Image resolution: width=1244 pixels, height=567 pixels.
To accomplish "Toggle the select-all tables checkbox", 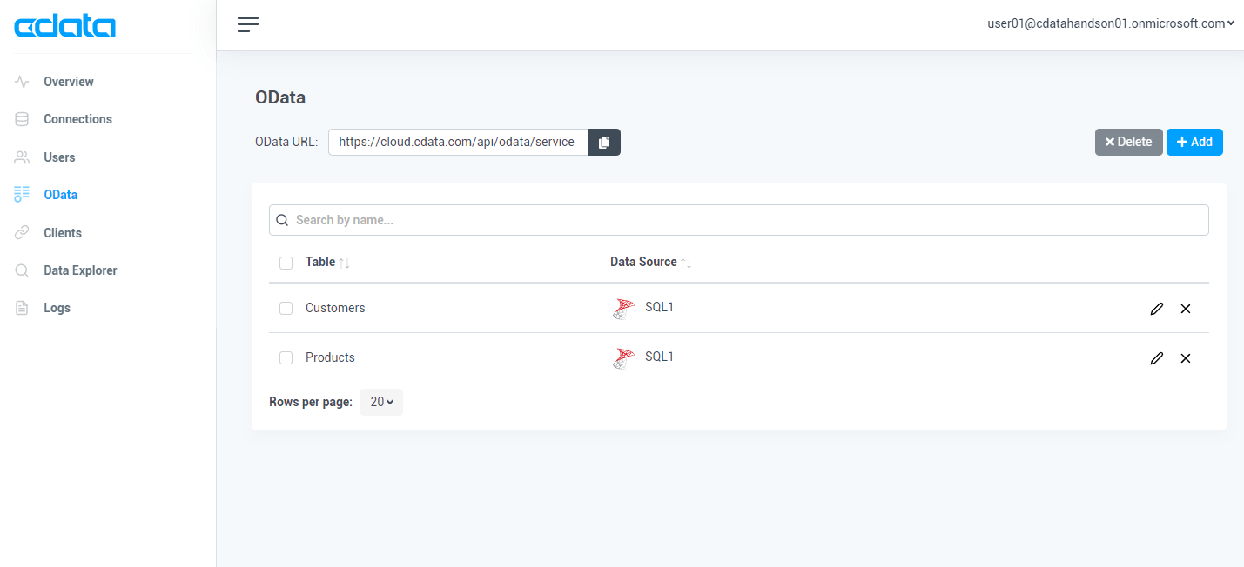I will point(286,263).
